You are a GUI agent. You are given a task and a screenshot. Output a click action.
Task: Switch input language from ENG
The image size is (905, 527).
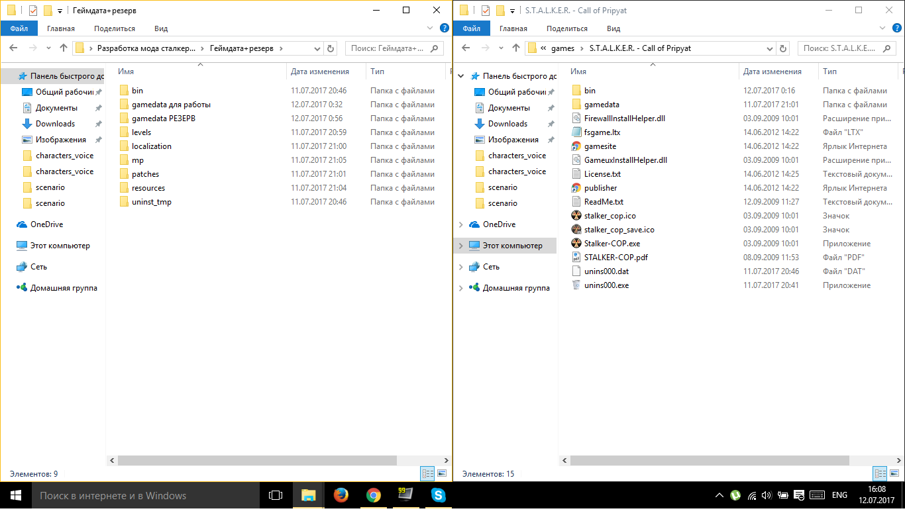point(839,495)
